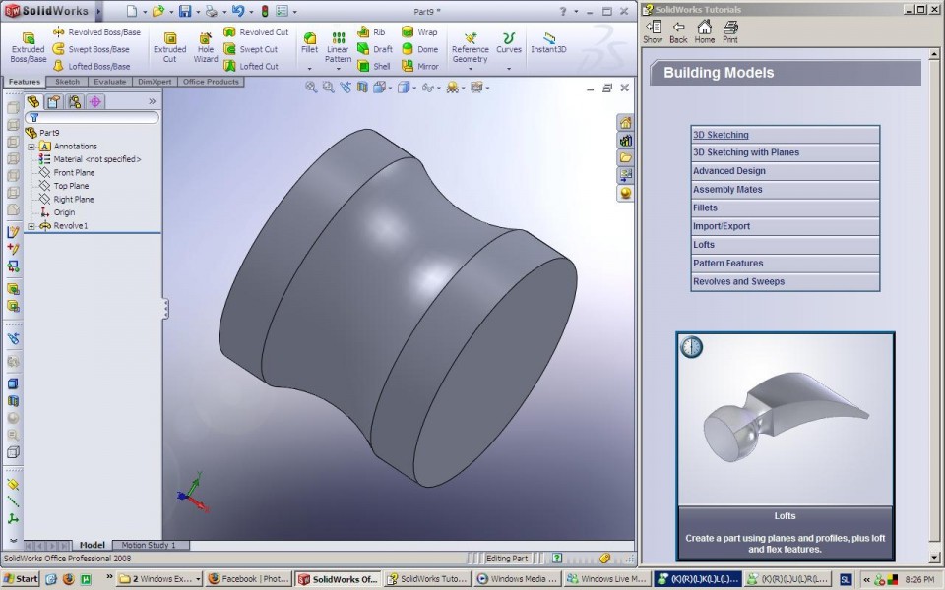Viewport: 945px width, 590px height.
Task: Expand the Reference Geometry dropdown arrow
Action: (471, 69)
